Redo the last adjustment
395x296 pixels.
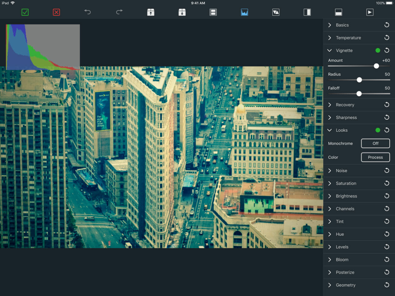click(x=119, y=12)
